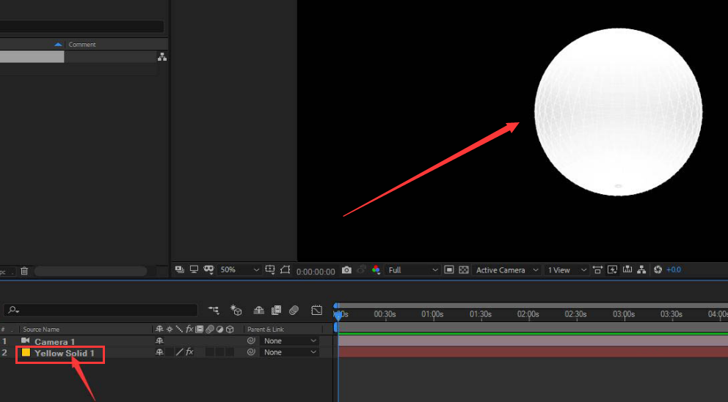Click the Yellow Solid 1 label color swatch
The height and width of the screenshot is (402, 728).
26,352
